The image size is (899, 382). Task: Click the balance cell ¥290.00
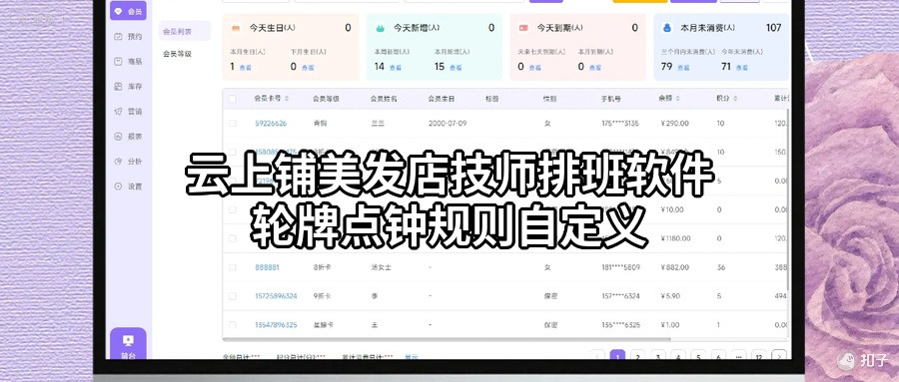tap(675, 123)
